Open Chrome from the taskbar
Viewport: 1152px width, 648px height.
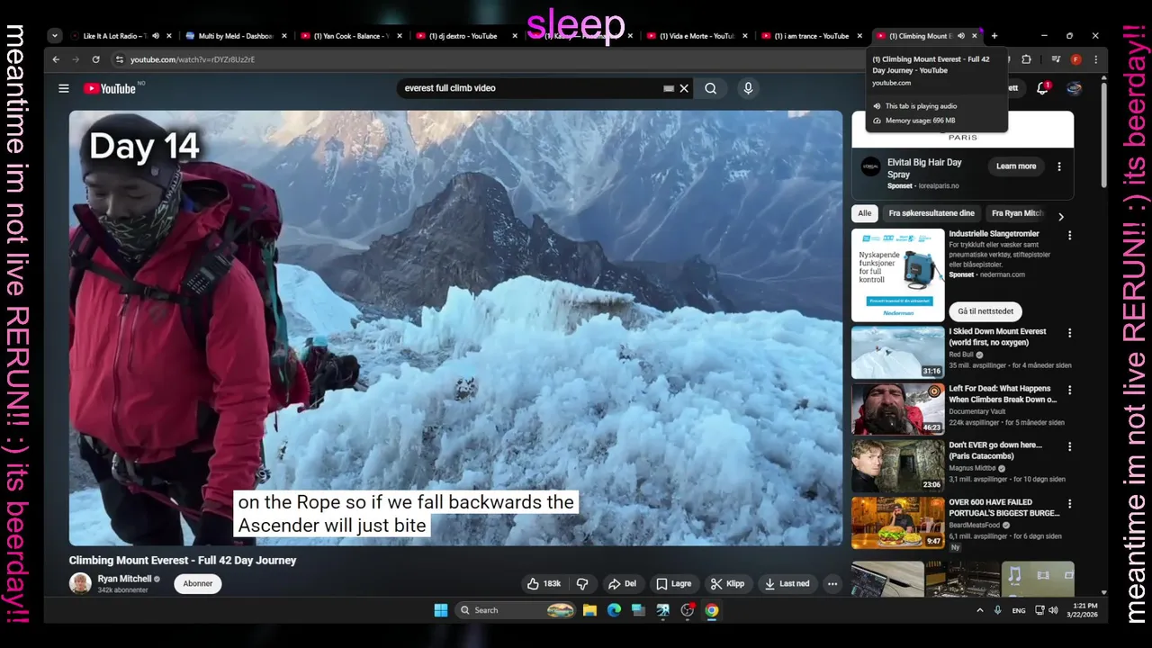click(x=712, y=610)
